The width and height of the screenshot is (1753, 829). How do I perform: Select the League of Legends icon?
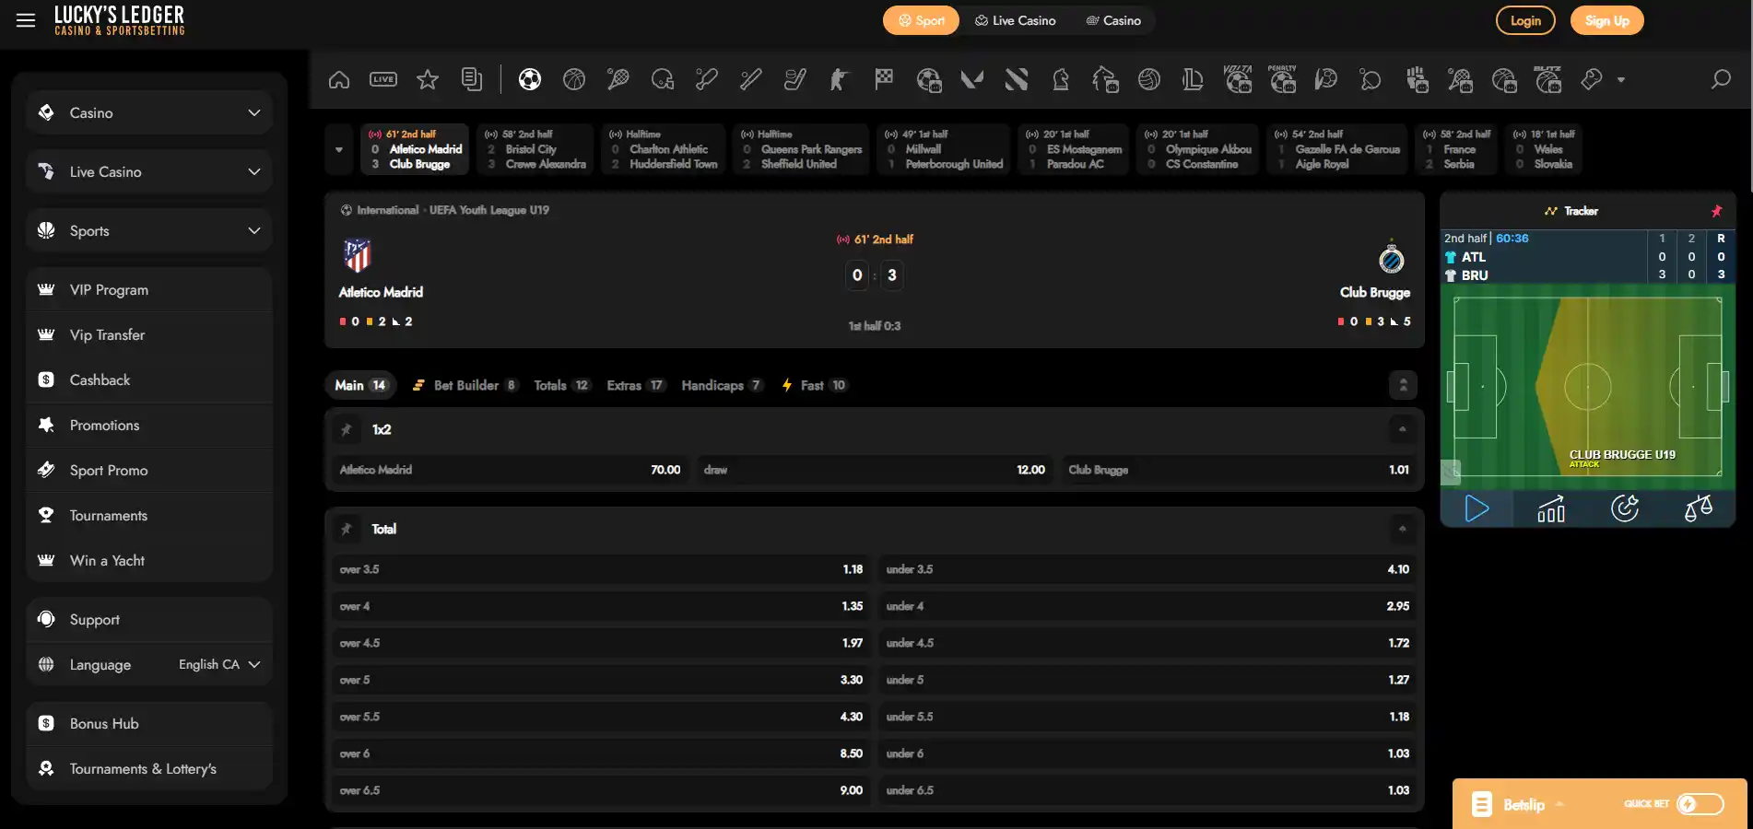(x=1194, y=80)
